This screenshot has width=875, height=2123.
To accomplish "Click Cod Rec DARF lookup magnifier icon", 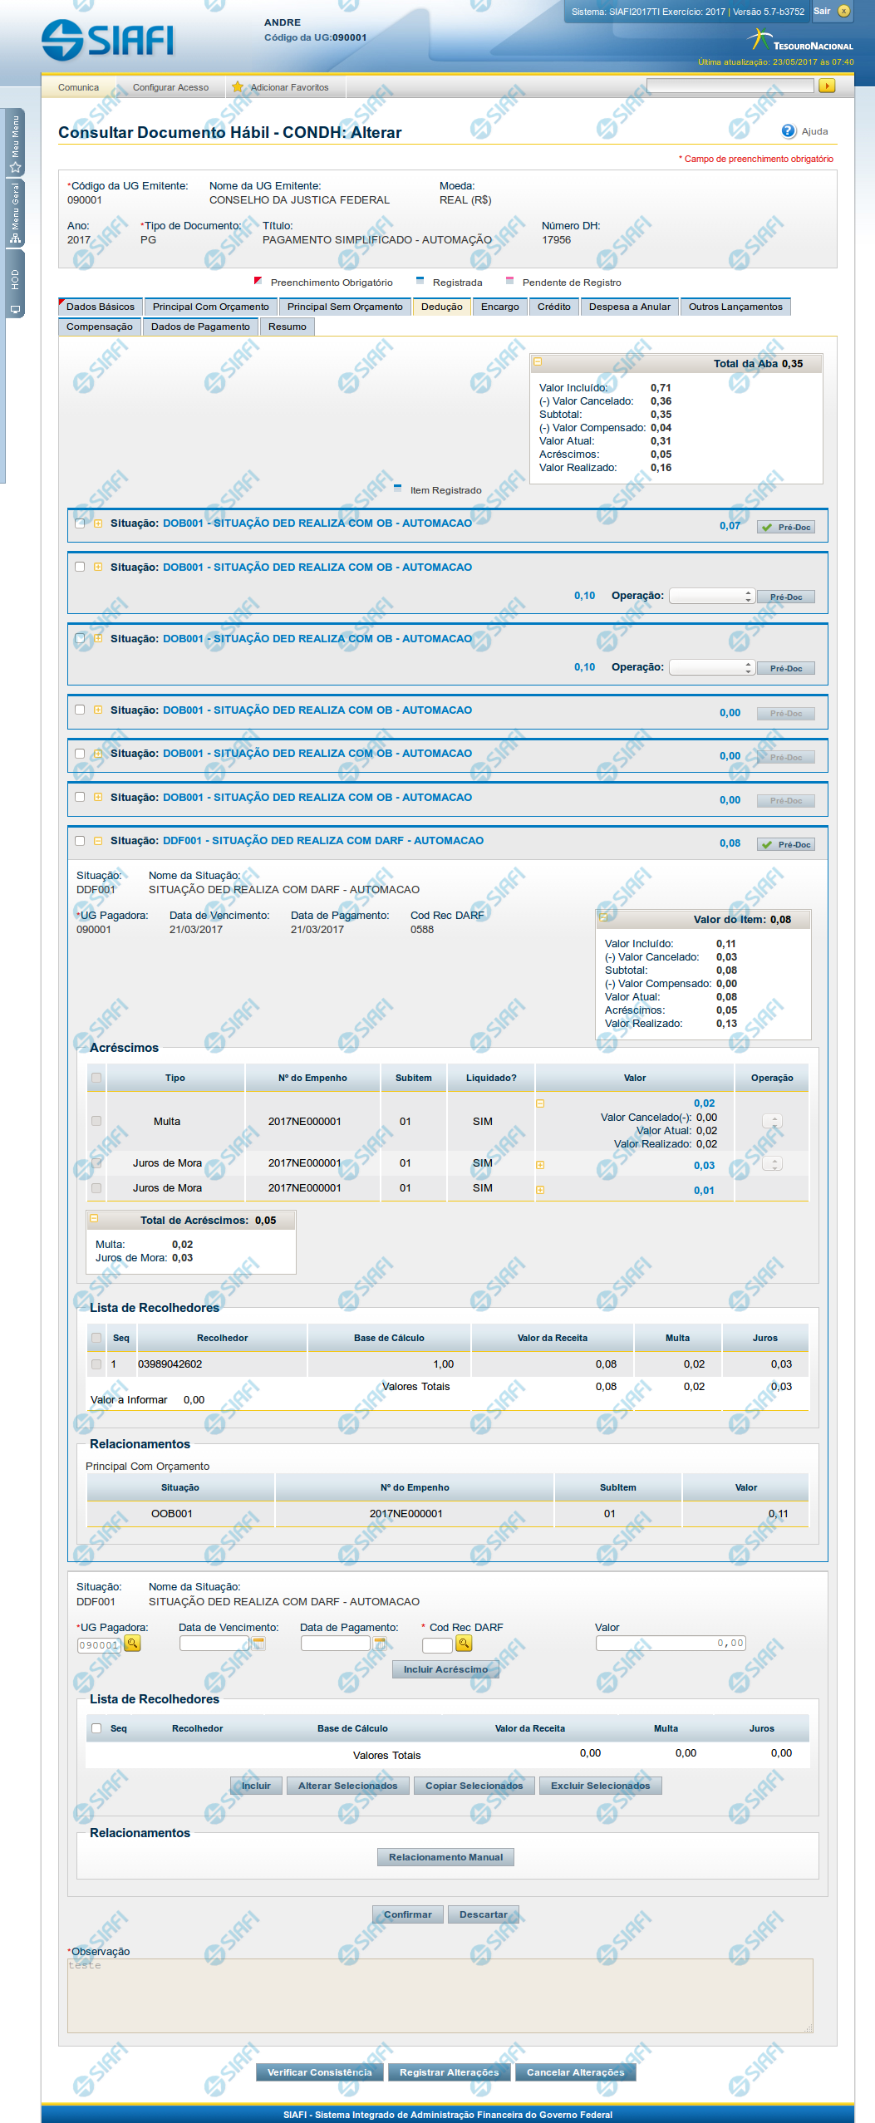I will click(464, 1644).
